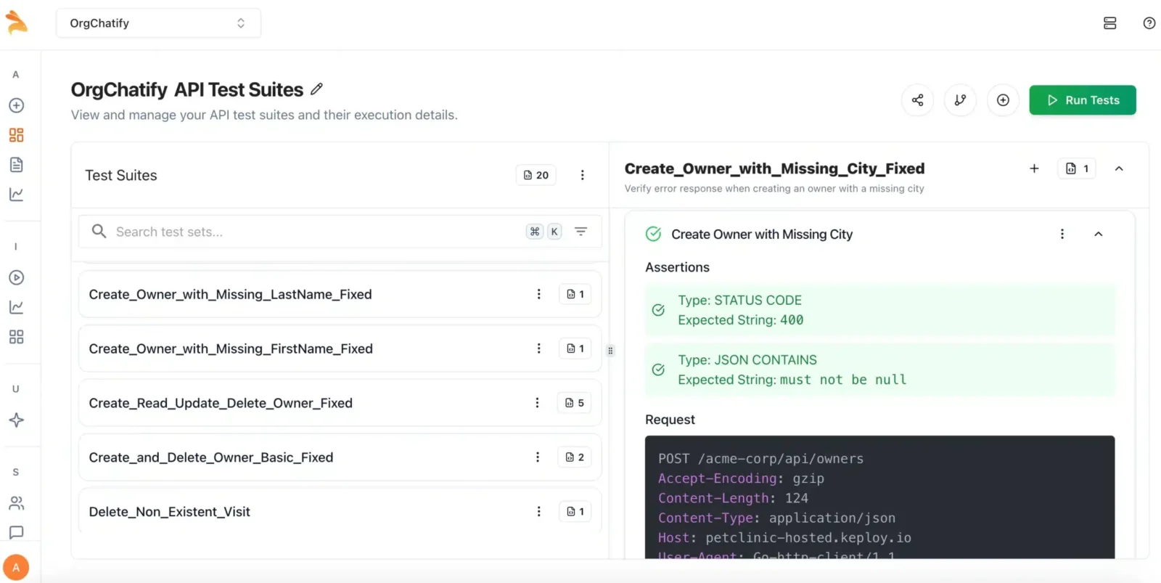The image size is (1161, 583).
Task: Click the Content-Type application/json line
Action: (x=776, y=518)
